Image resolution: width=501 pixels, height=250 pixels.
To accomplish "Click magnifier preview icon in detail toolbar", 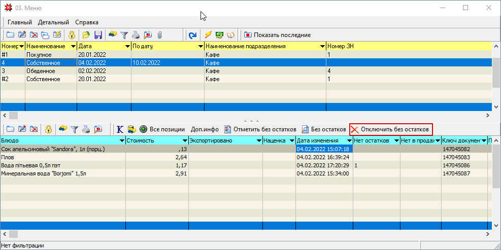I will [98, 129].
